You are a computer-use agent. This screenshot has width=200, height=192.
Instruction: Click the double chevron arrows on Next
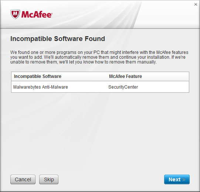click(184, 179)
